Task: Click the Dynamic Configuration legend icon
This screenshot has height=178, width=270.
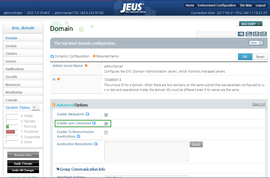Action: pos(52,56)
